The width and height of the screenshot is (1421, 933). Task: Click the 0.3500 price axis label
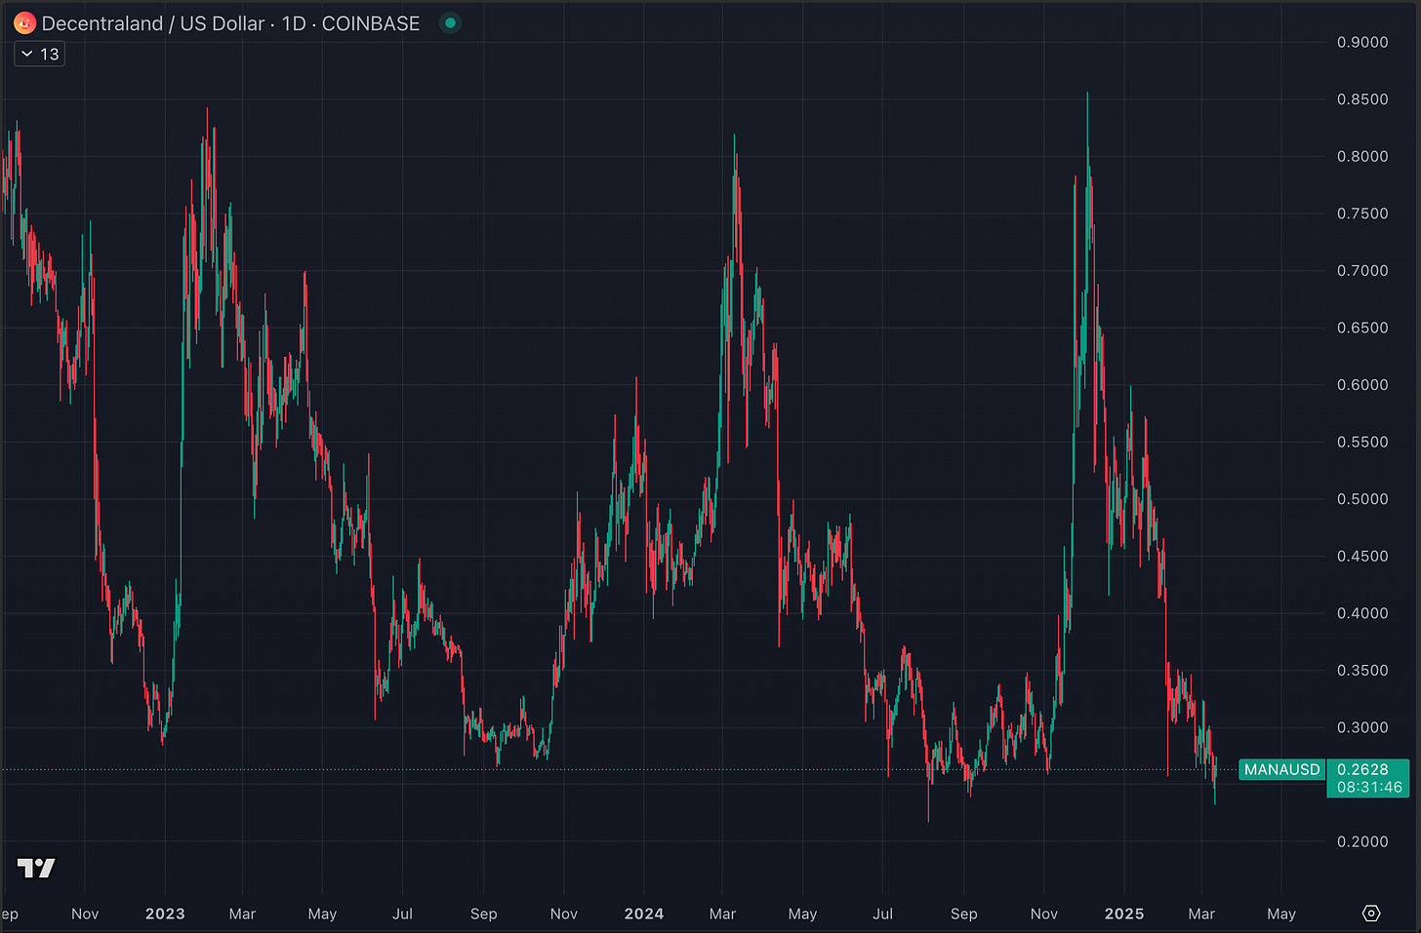(x=1362, y=671)
